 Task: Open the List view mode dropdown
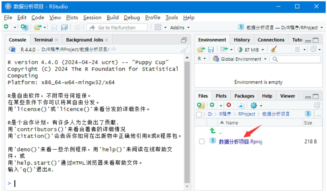[x=300, y=49]
